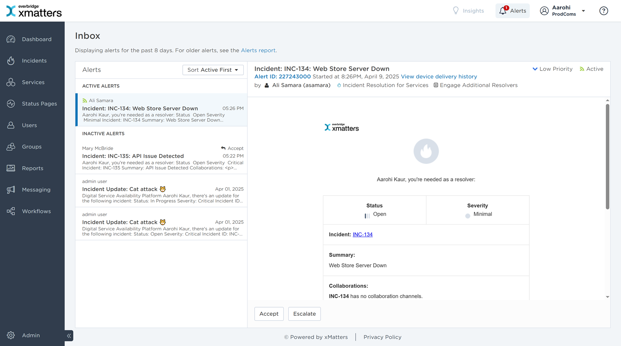Select Cat attack alert with Status Open

pyautogui.click(x=161, y=224)
